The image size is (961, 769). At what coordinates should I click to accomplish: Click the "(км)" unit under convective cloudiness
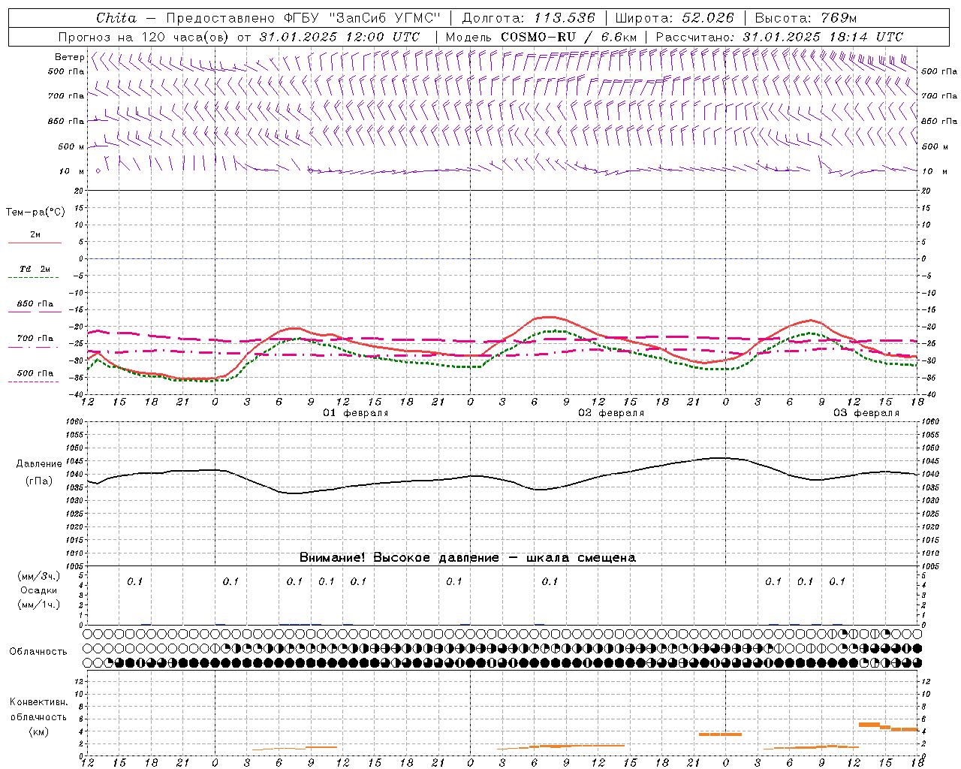[x=39, y=731]
